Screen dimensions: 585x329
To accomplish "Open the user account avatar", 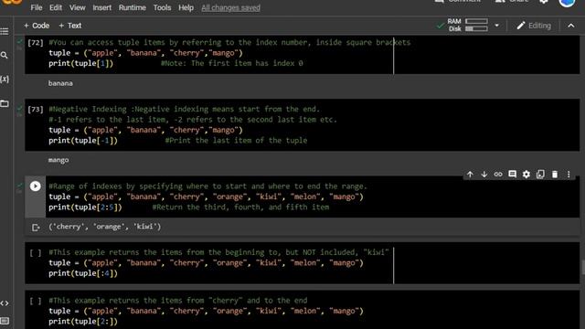I will pyautogui.click(x=567, y=2).
